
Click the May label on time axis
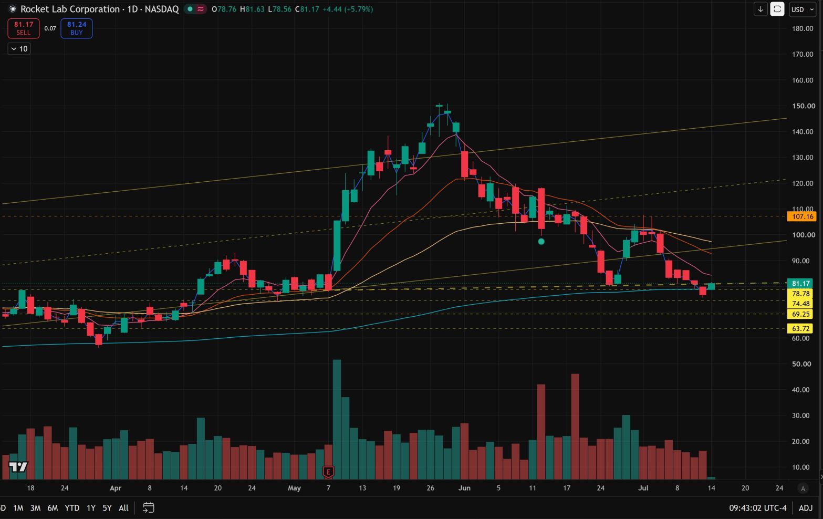[x=294, y=488]
